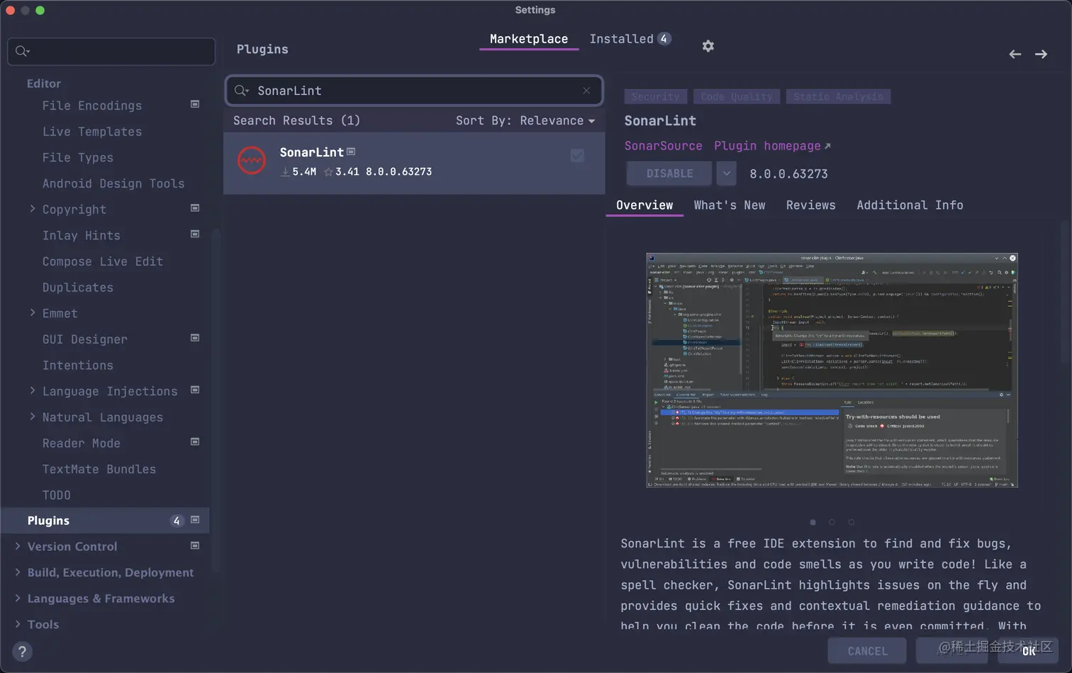Image resolution: width=1072 pixels, height=673 pixels.
Task: Select TextMate Bundles setting
Action: coord(99,469)
